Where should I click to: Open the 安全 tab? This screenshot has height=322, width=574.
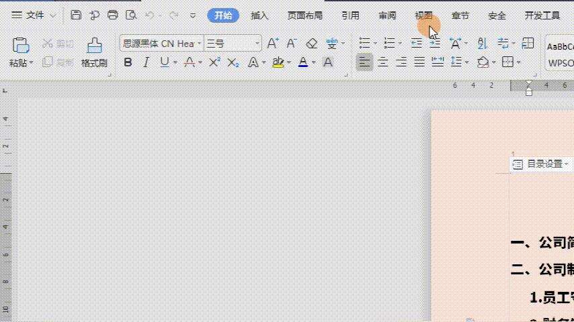click(x=497, y=15)
